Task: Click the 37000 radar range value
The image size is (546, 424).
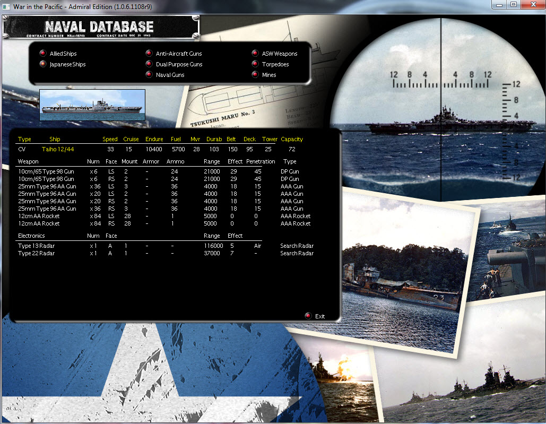Action: 212,253
